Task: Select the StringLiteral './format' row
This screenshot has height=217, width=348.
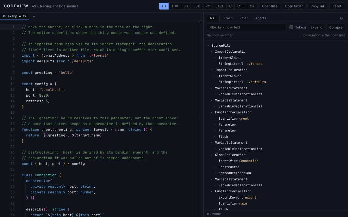Action: 276,64
